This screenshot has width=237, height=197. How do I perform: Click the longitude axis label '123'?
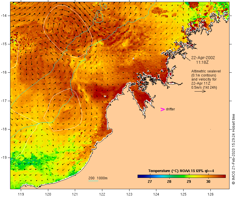[129, 194]
